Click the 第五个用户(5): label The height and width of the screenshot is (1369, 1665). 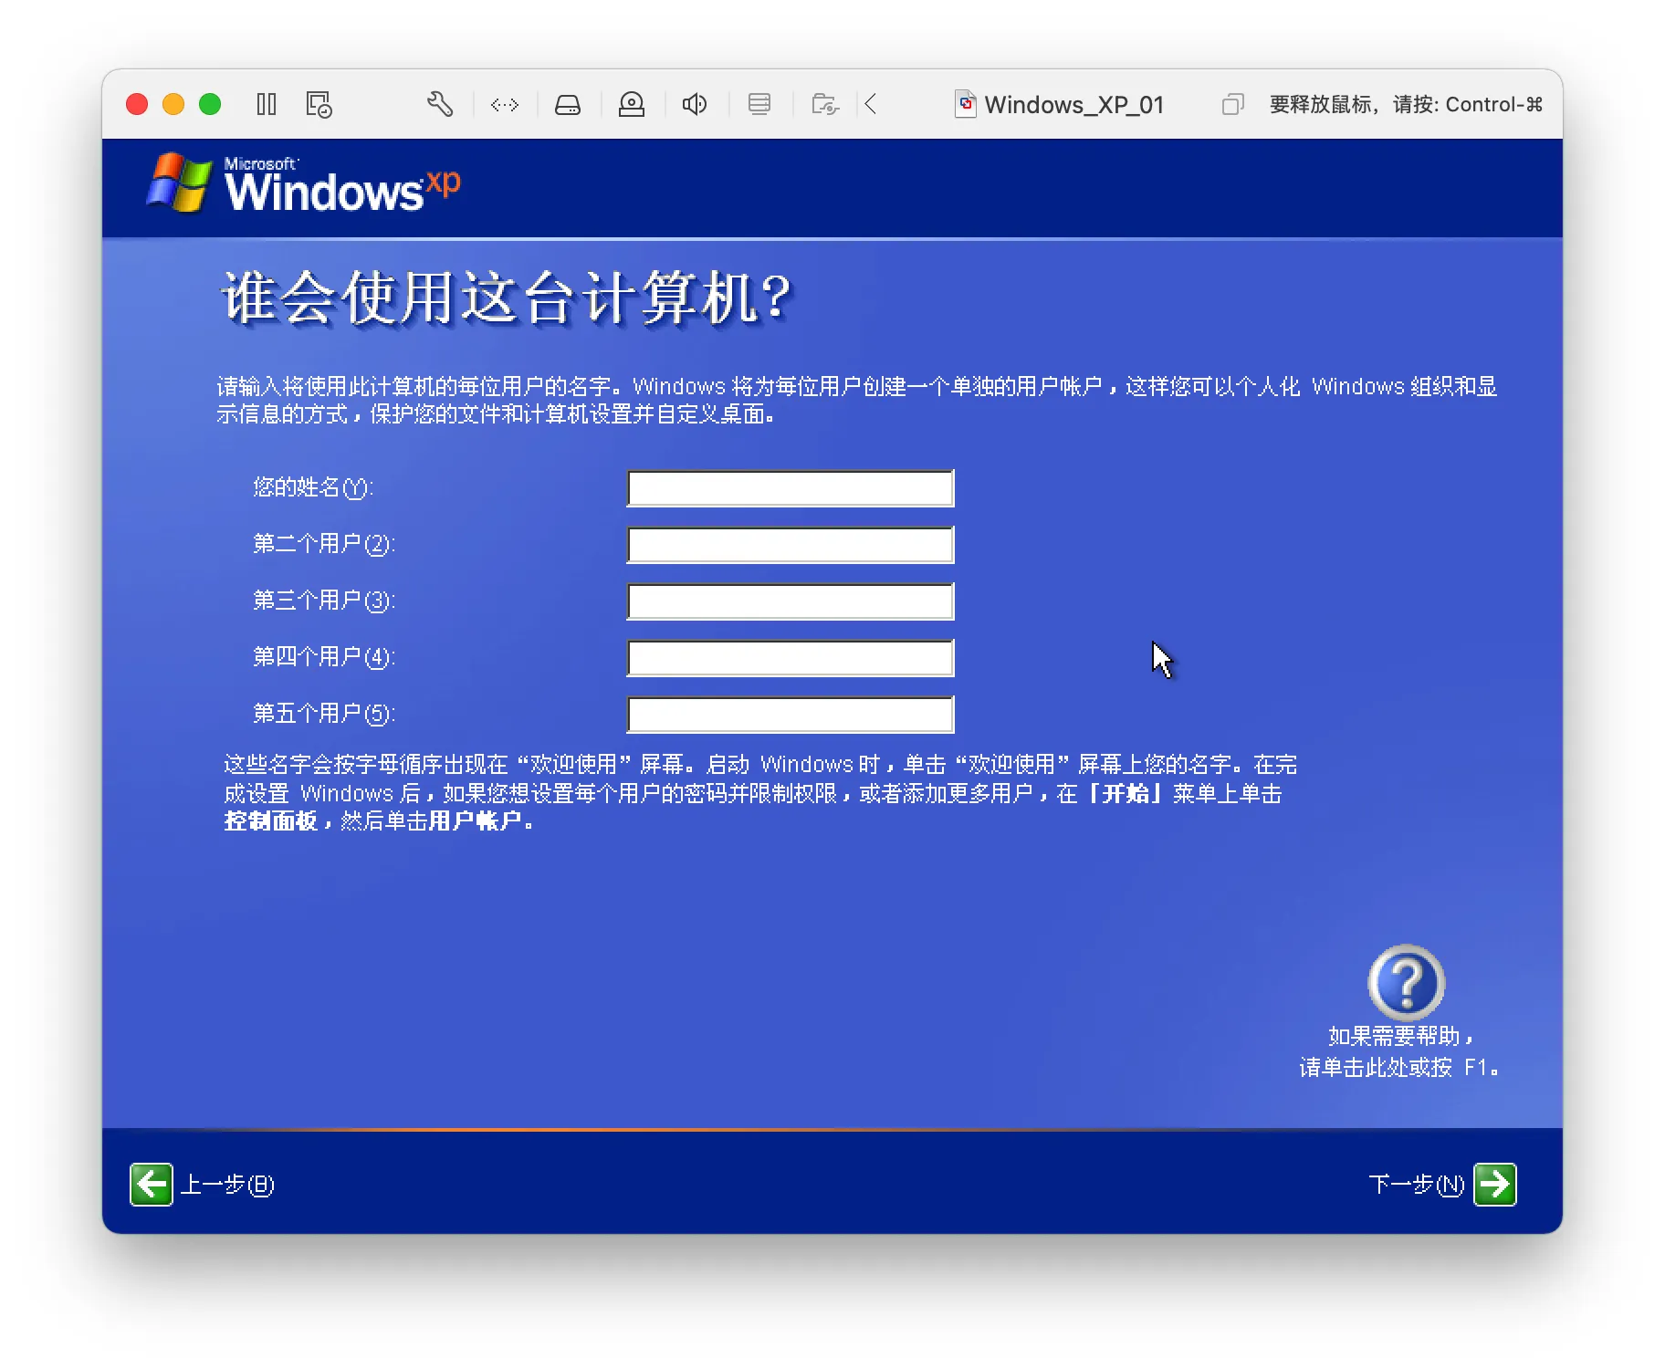[x=324, y=715]
